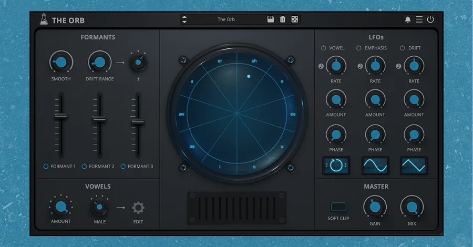Click the 'ah' vowel label on orb
The width and height of the screenshot is (473, 247).
(x=254, y=61)
